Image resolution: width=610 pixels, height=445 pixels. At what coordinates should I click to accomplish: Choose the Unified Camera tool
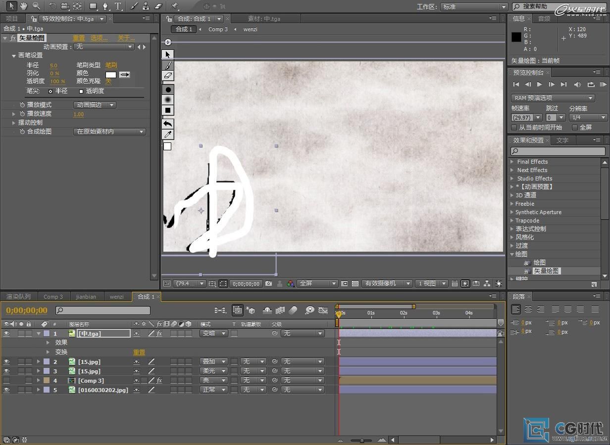[65, 6]
